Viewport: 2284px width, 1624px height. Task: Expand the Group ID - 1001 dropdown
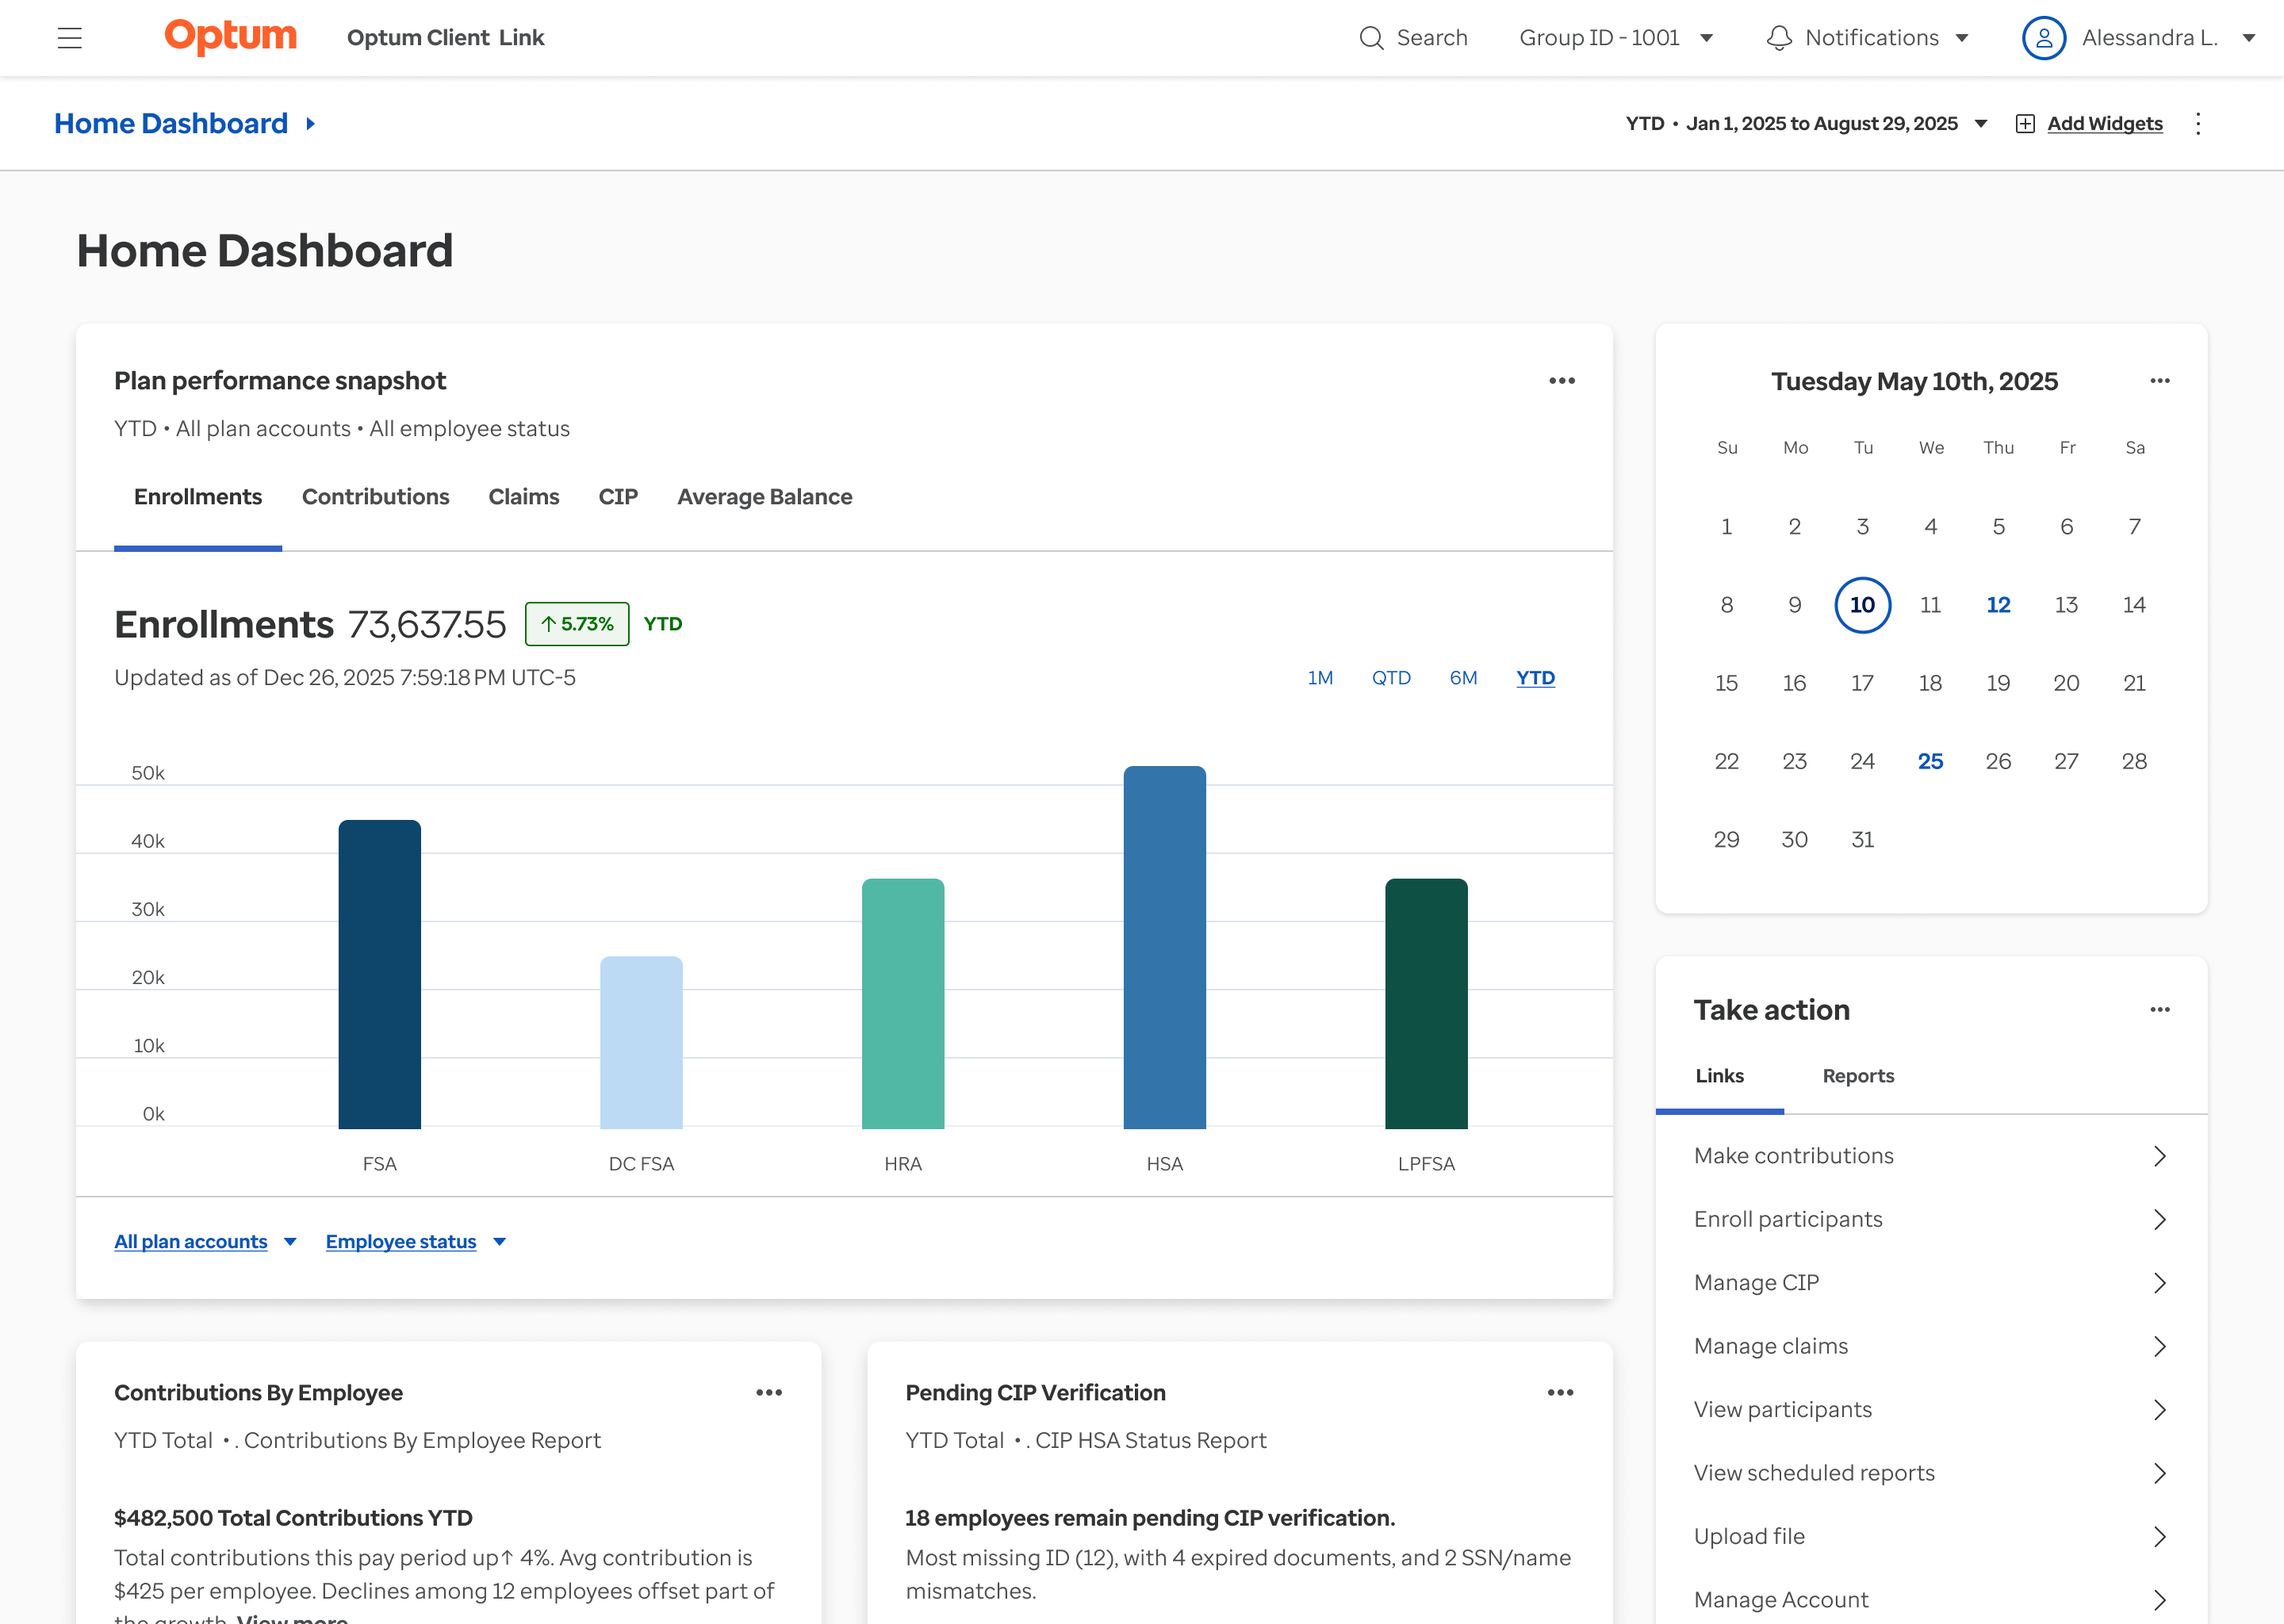coord(1615,38)
